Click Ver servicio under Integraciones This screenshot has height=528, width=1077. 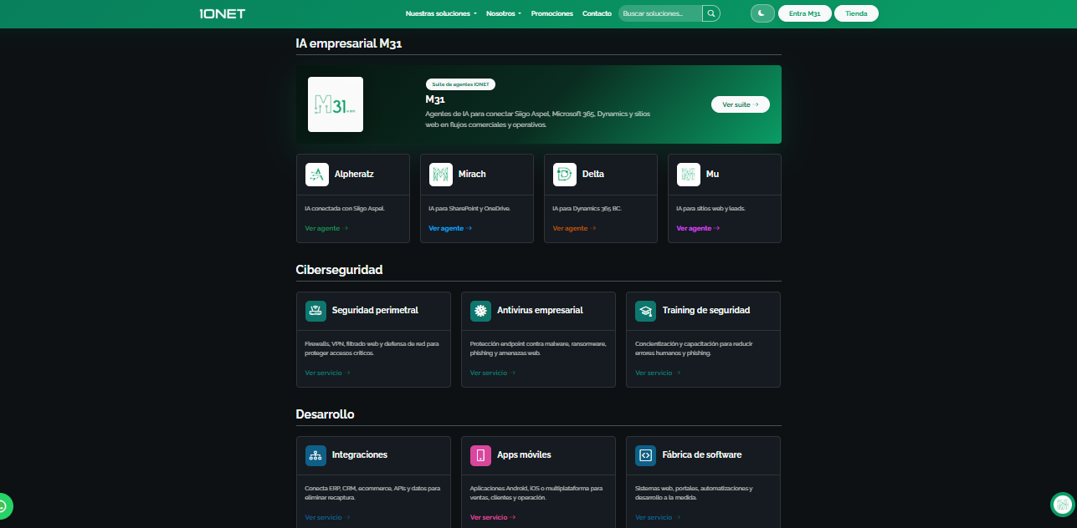click(x=327, y=517)
